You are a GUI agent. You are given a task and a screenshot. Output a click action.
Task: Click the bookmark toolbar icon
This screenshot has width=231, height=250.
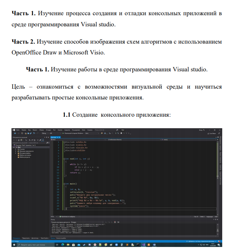point(121,133)
